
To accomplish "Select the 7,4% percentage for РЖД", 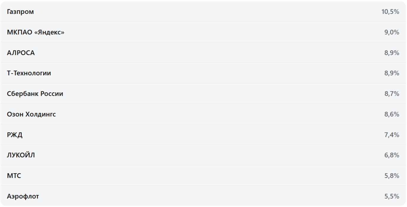I will 391,135.
